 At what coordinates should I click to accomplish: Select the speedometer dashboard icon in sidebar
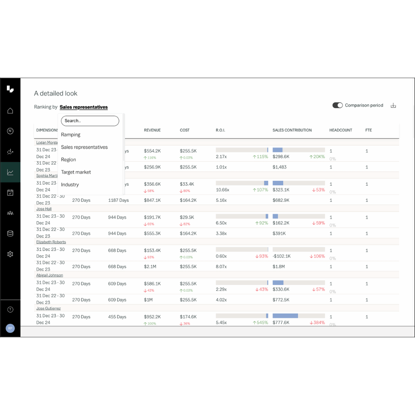[10, 131]
